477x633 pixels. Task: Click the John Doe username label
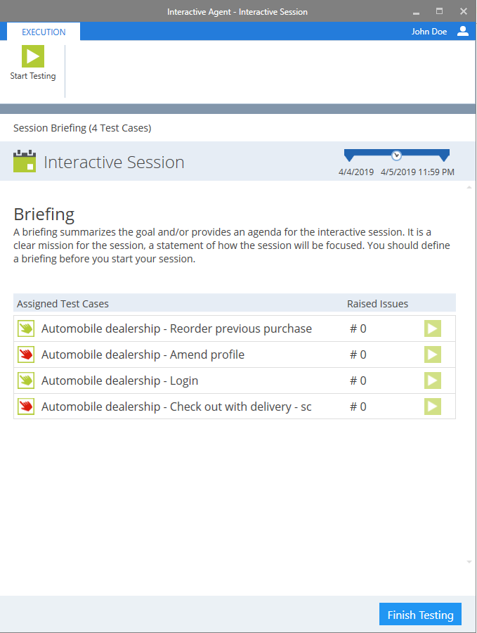(429, 32)
